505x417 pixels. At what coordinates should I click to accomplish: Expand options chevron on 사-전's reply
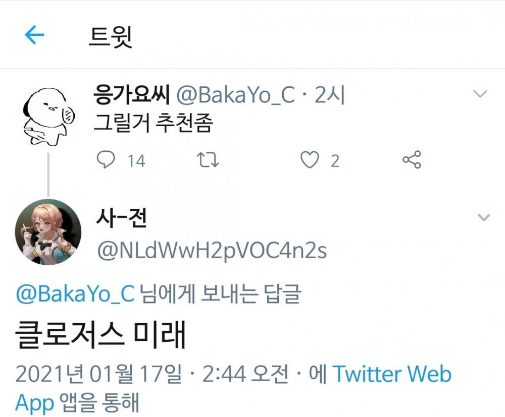point(484,218)
